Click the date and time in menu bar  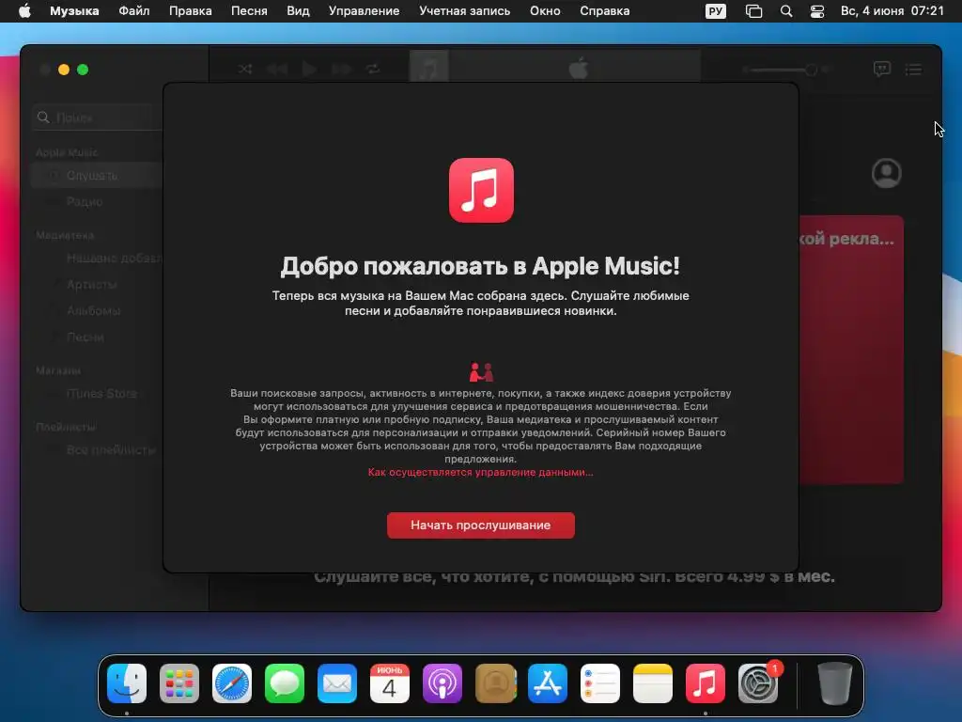tap(892, 11)
